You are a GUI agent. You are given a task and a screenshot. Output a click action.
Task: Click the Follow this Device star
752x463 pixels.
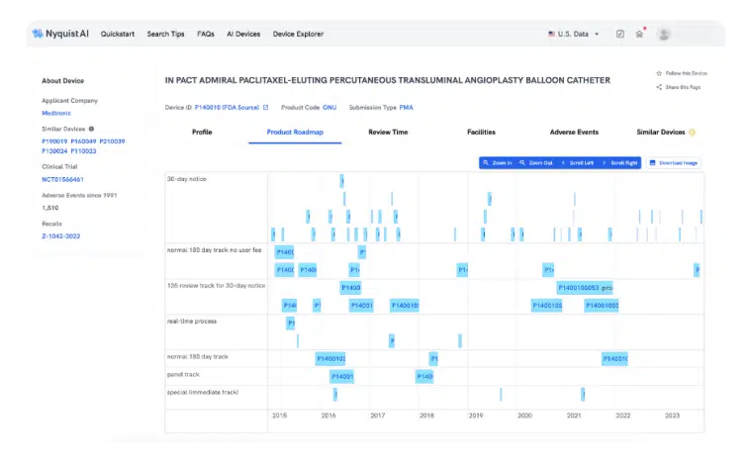click(x=659, y=73)
